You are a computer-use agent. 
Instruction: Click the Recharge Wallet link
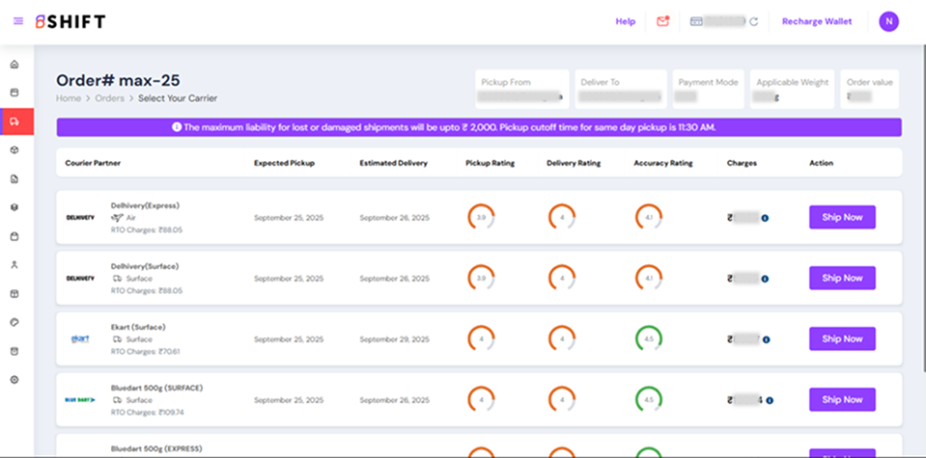pyautogui.click(x=817, y=21)
